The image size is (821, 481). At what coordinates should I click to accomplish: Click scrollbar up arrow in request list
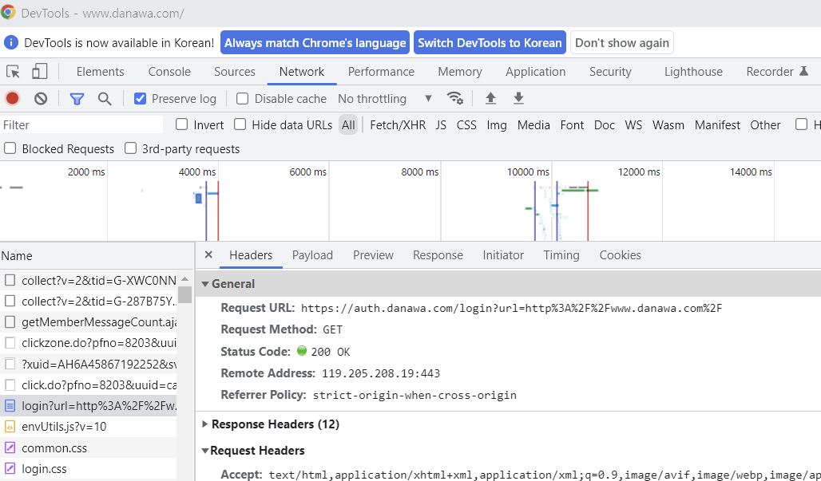tap(184, 279)
